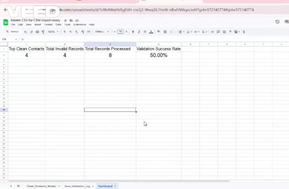The width and height of the screenshot is (289, 189).
Task: Show the all sheets list
Action: tap(18, 186)
